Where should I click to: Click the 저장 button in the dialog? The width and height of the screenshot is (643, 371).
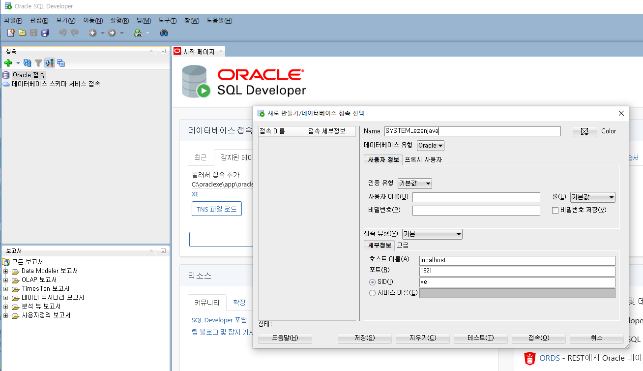coord(364,338)
